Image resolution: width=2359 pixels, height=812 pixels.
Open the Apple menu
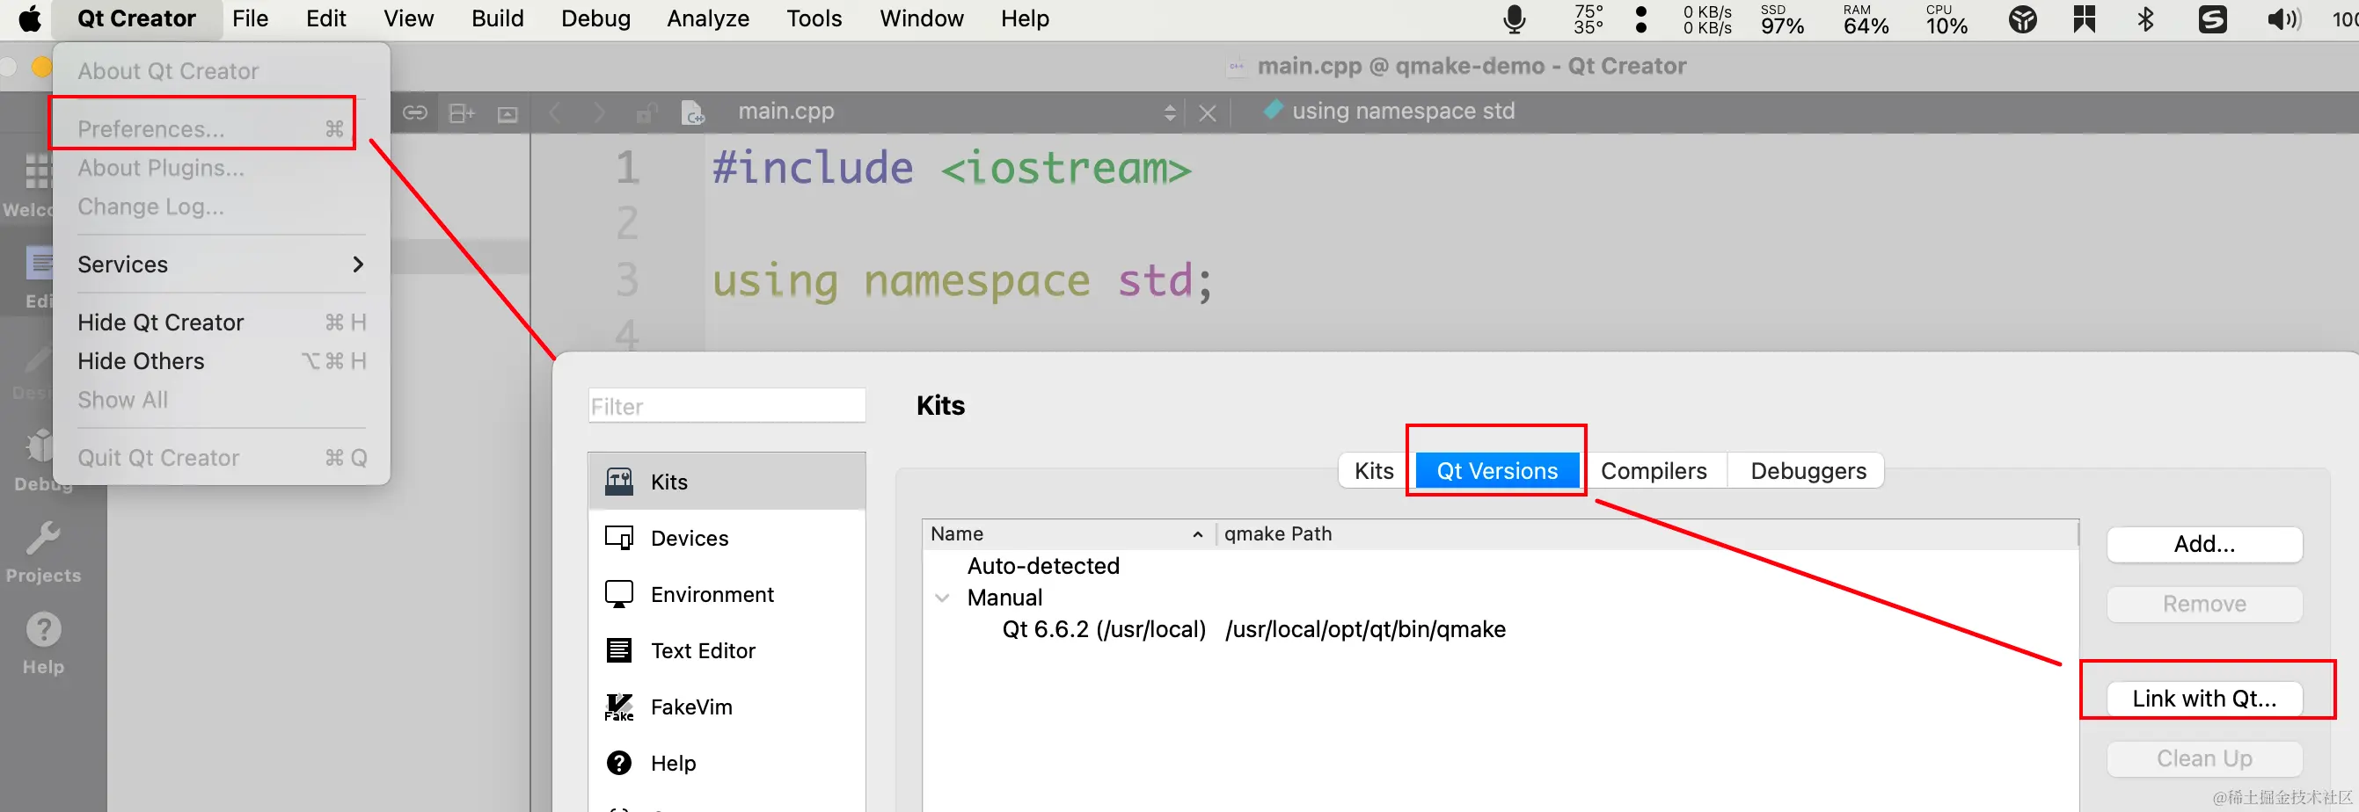point(29,18)
